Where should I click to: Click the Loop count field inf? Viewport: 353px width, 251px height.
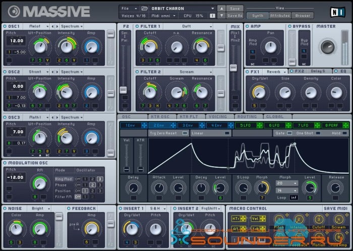pyautogui.click(x=294, y=198)
